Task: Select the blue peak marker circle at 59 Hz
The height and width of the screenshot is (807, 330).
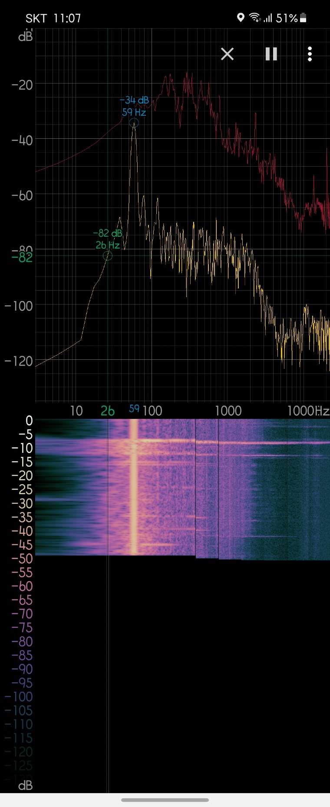Action: pos(134,123)
